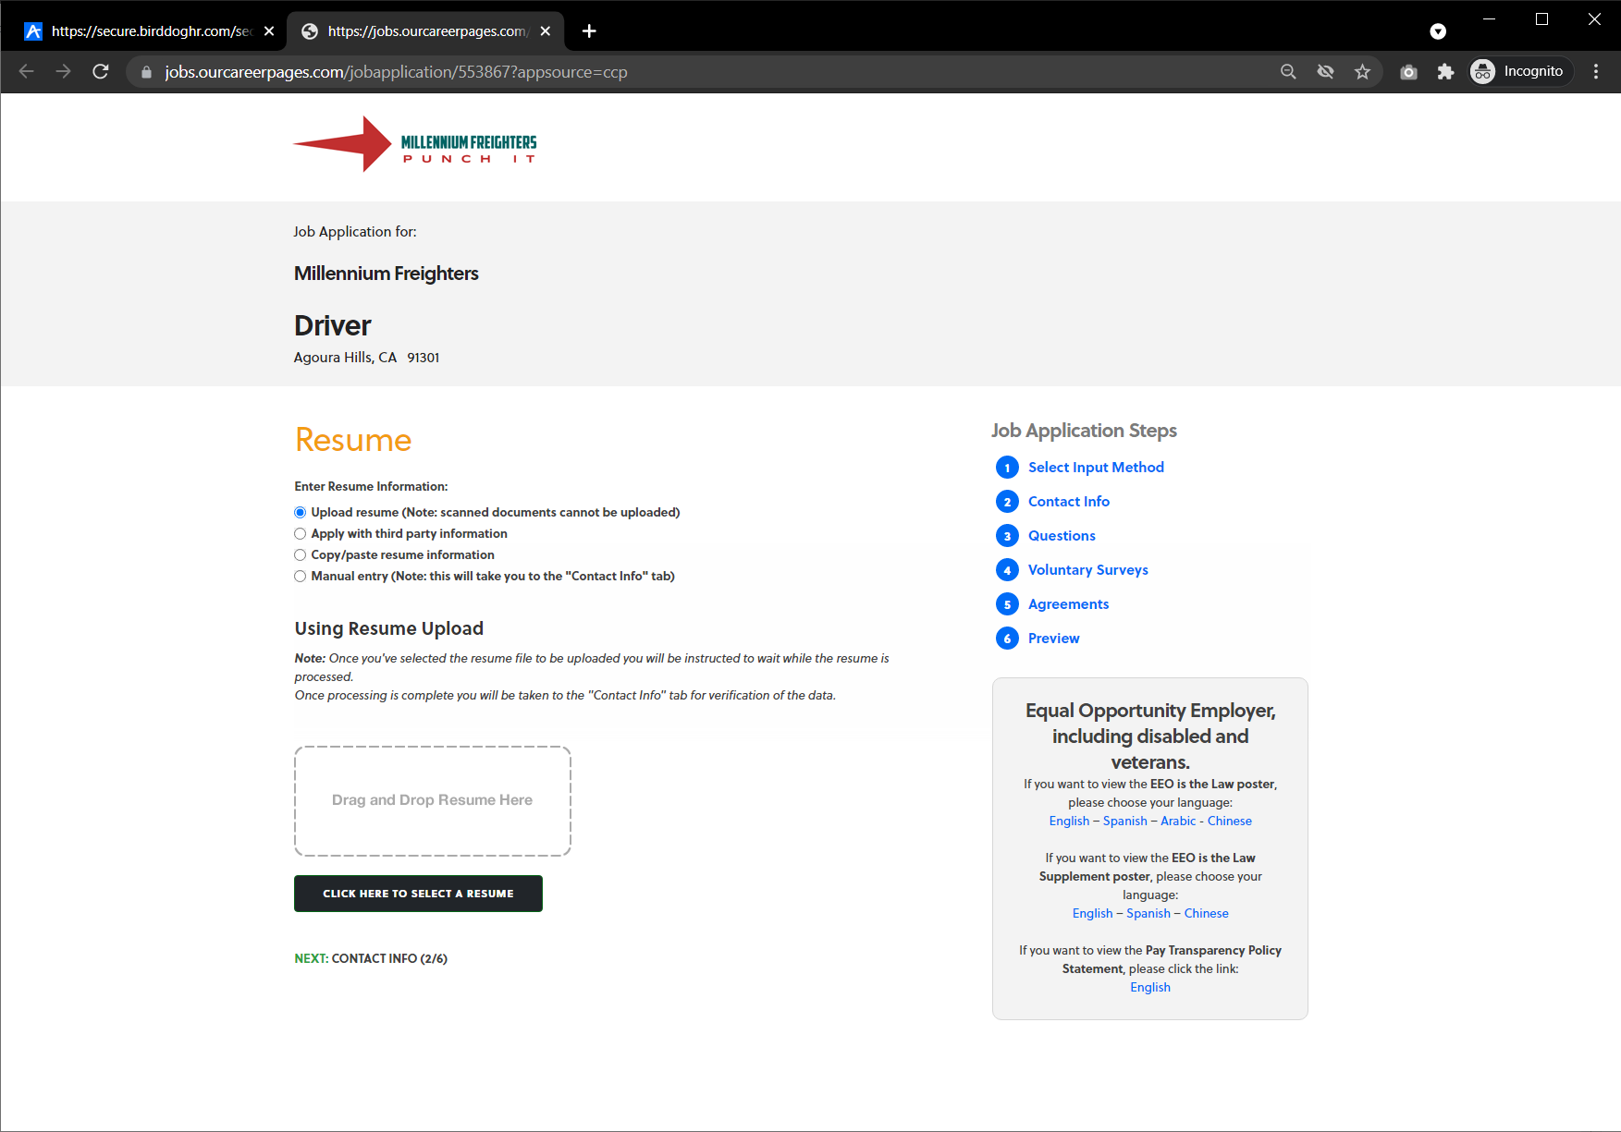Open the browser Extensions puzzle icon

coord(1445,71)
